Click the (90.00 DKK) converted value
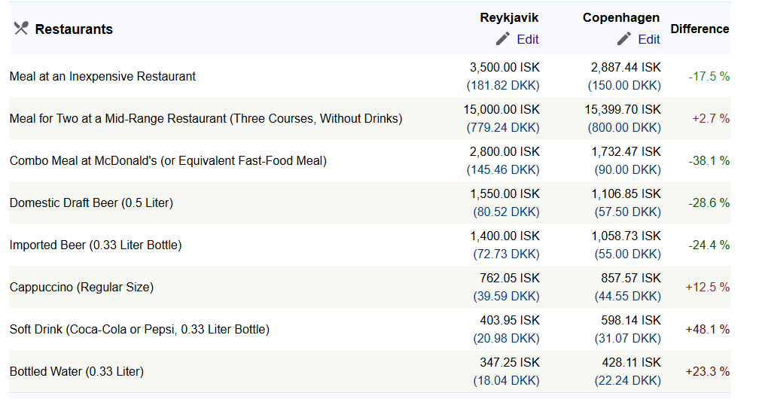The height and width of the screenshot is (399, 759). pos(628,170)
